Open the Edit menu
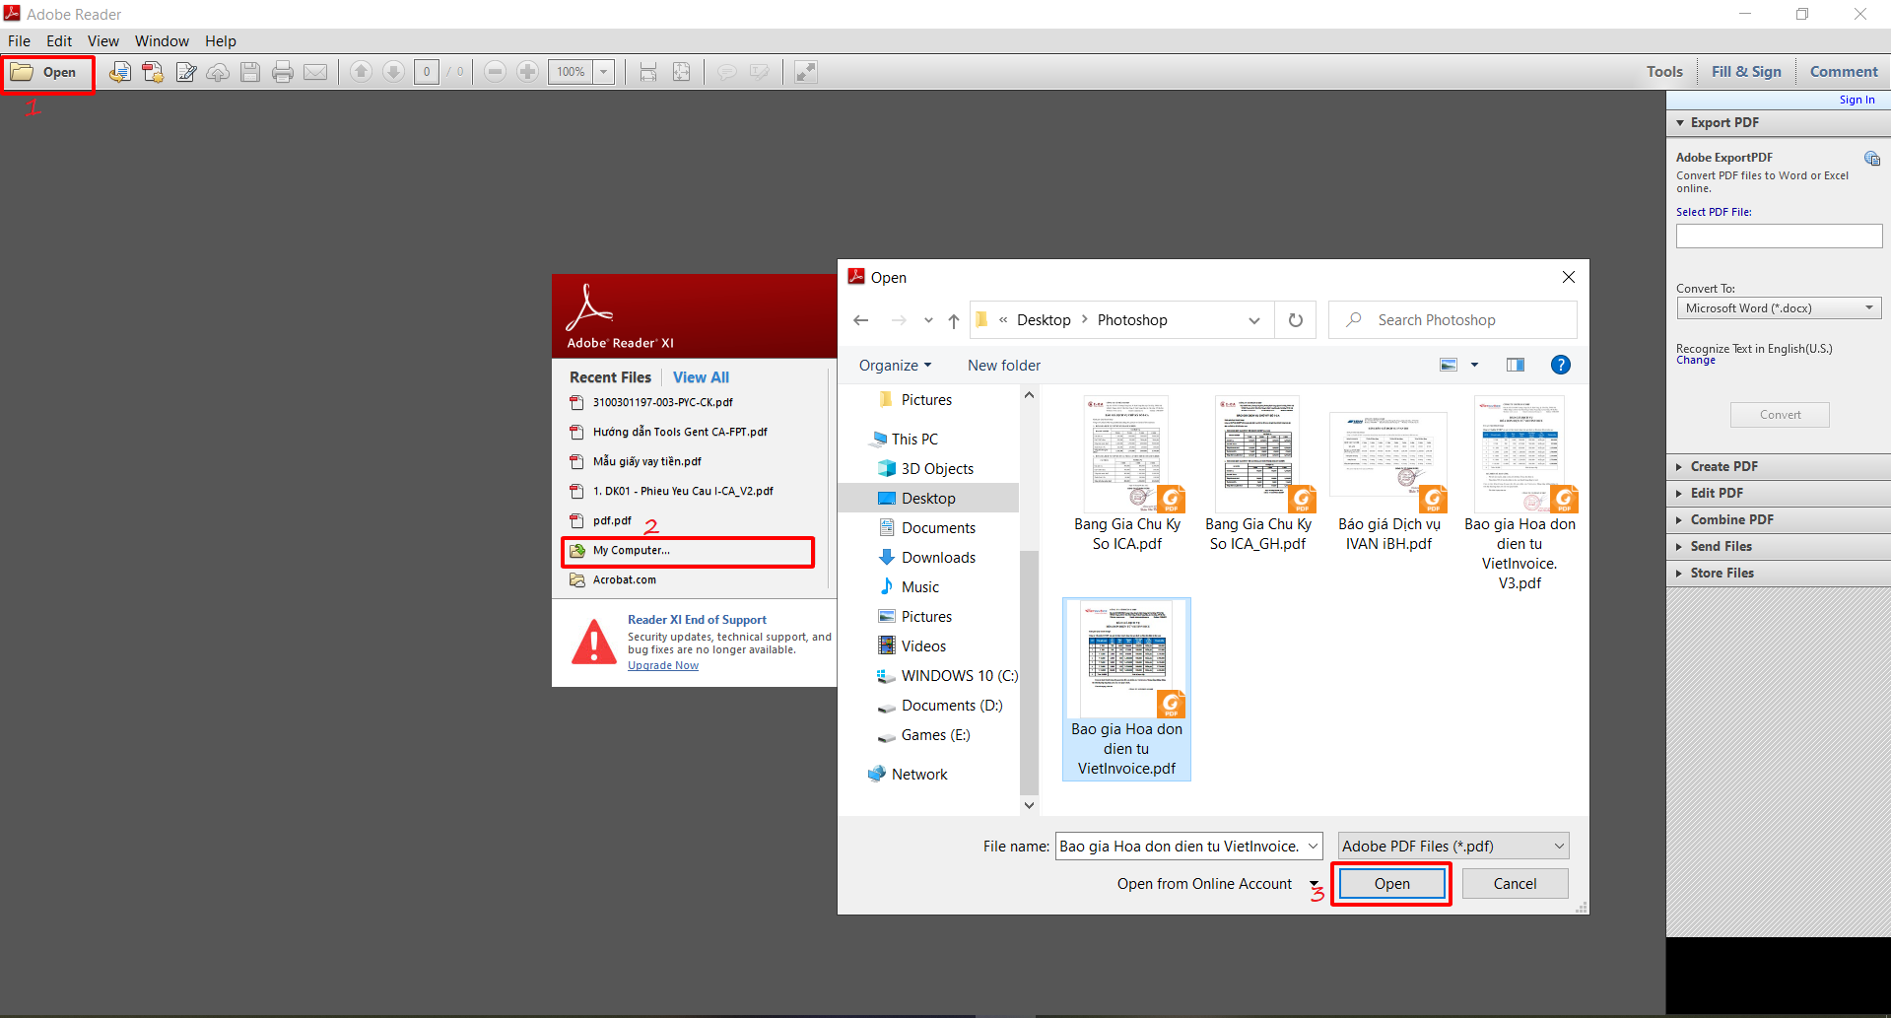Screen dimensions: 1891x1018 coord(59,40)
